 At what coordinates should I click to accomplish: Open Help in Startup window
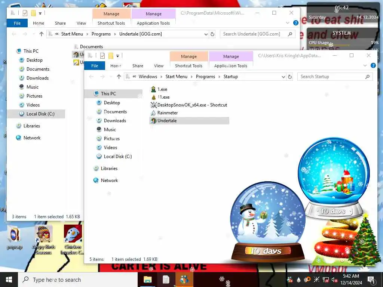coord(373,65)
